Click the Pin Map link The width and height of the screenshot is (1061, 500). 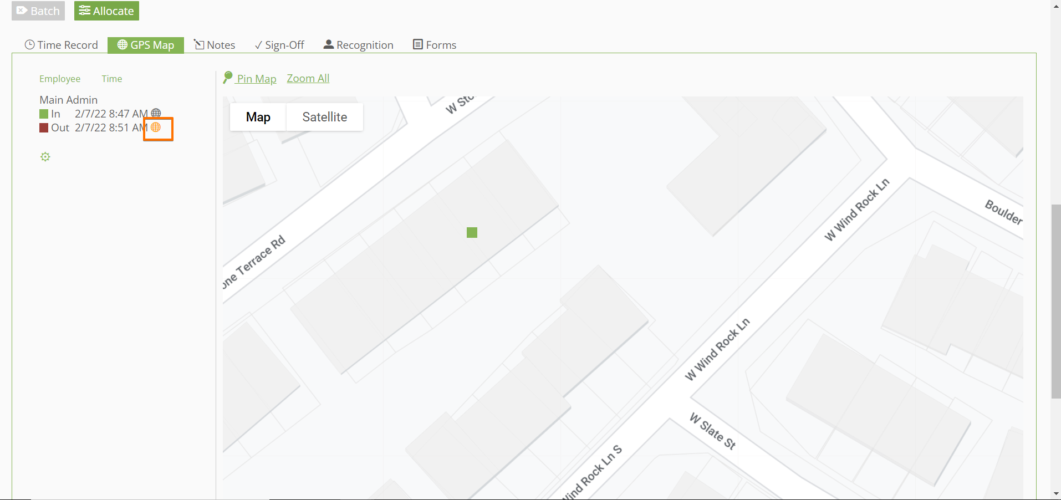coord(250,78)
